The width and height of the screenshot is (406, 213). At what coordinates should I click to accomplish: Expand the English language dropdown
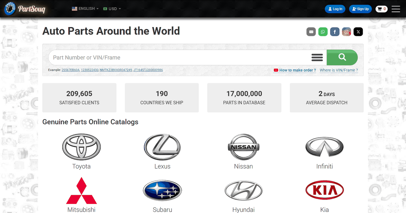[x=85, y=9]
